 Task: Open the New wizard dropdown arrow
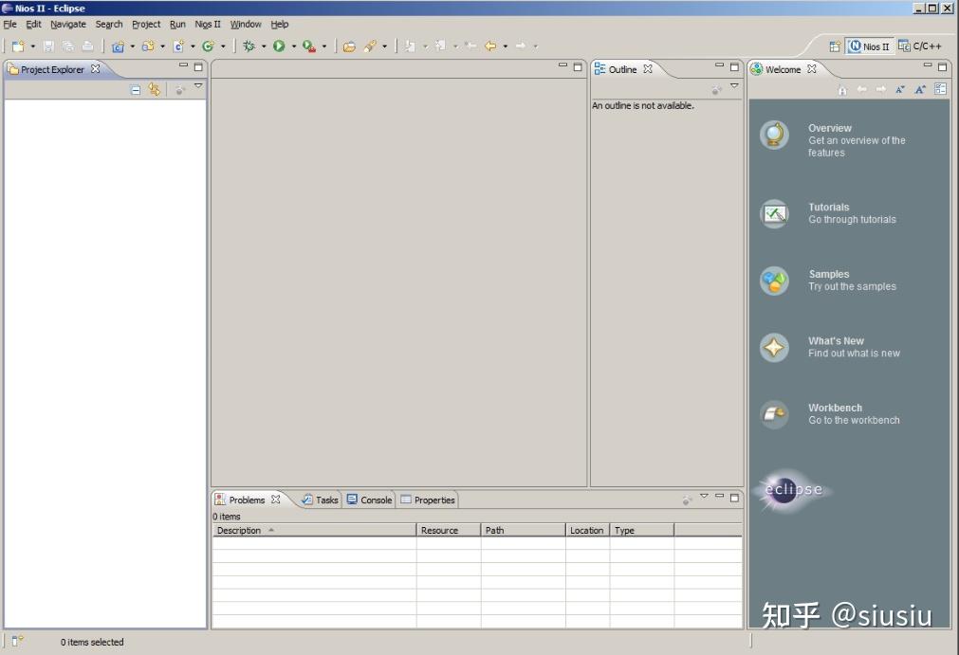pyautogui.click(x=33, y=46)
